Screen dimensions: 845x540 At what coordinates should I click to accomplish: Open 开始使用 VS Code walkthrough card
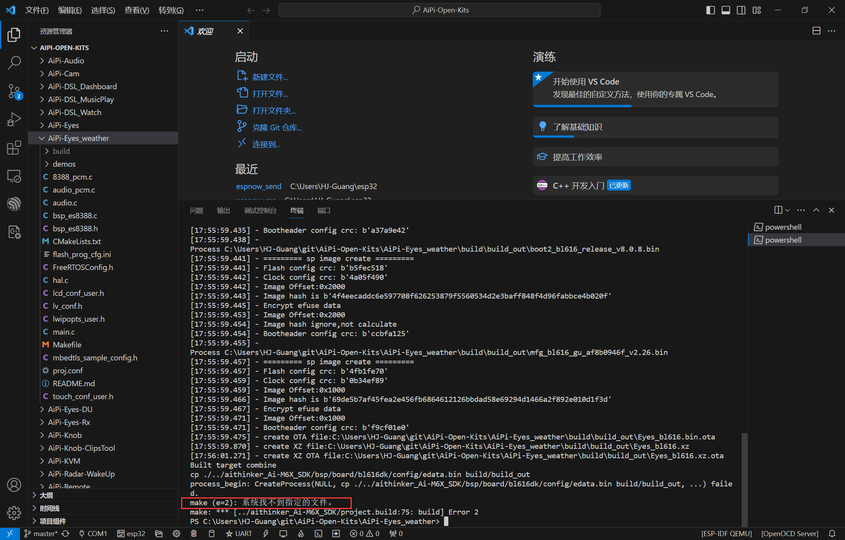[x=656, y=89]
